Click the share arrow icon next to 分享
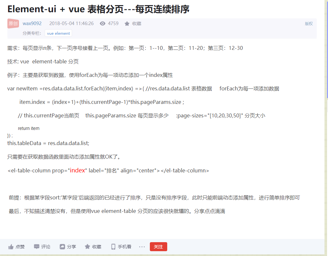 [62, 247]
